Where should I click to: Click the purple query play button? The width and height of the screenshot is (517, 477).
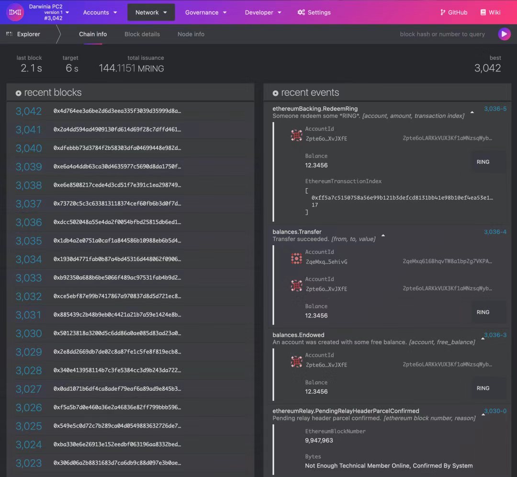[x=504, y=34]
